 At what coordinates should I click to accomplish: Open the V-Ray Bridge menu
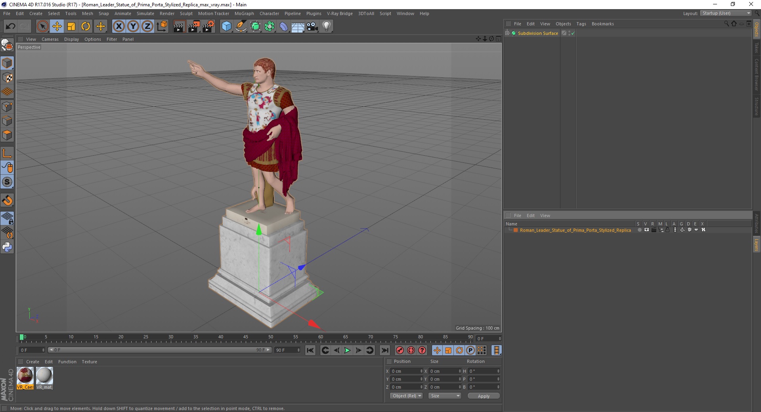point(340,13)
